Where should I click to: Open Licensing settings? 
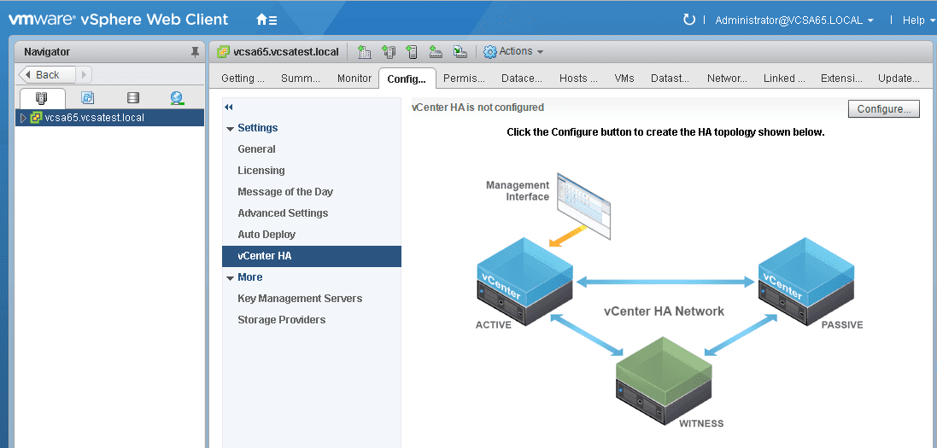click(312, 171)
